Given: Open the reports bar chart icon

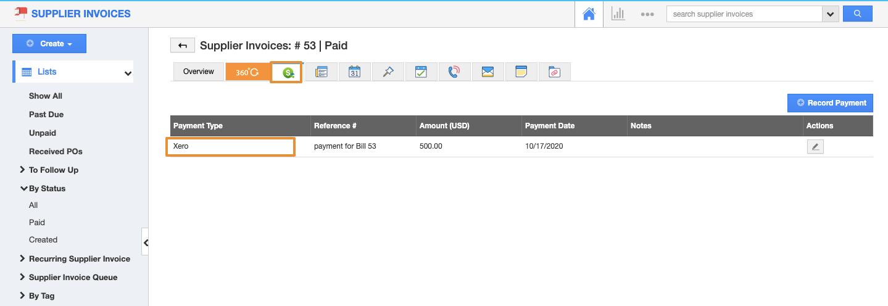Looking at the screenshot, I should point(618,14).
